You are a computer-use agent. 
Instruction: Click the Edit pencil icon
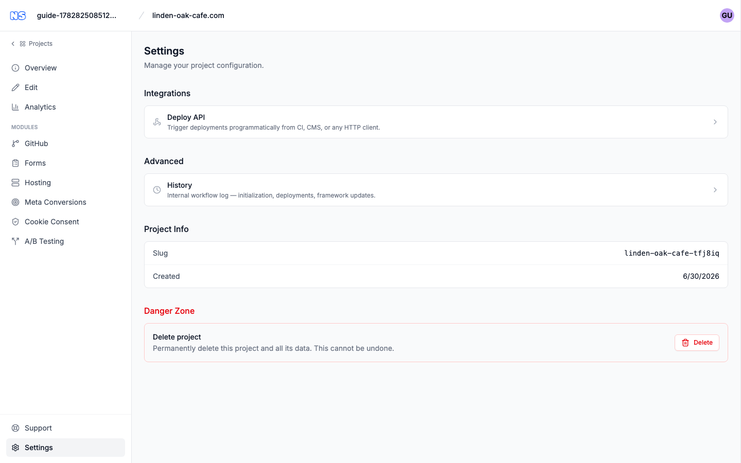coord(15,87)
